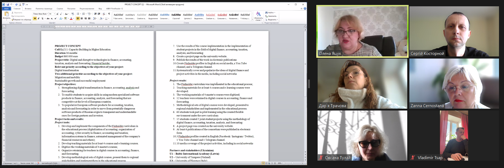Undo the last action in Quick Access toolbar

tap(11, 4)
